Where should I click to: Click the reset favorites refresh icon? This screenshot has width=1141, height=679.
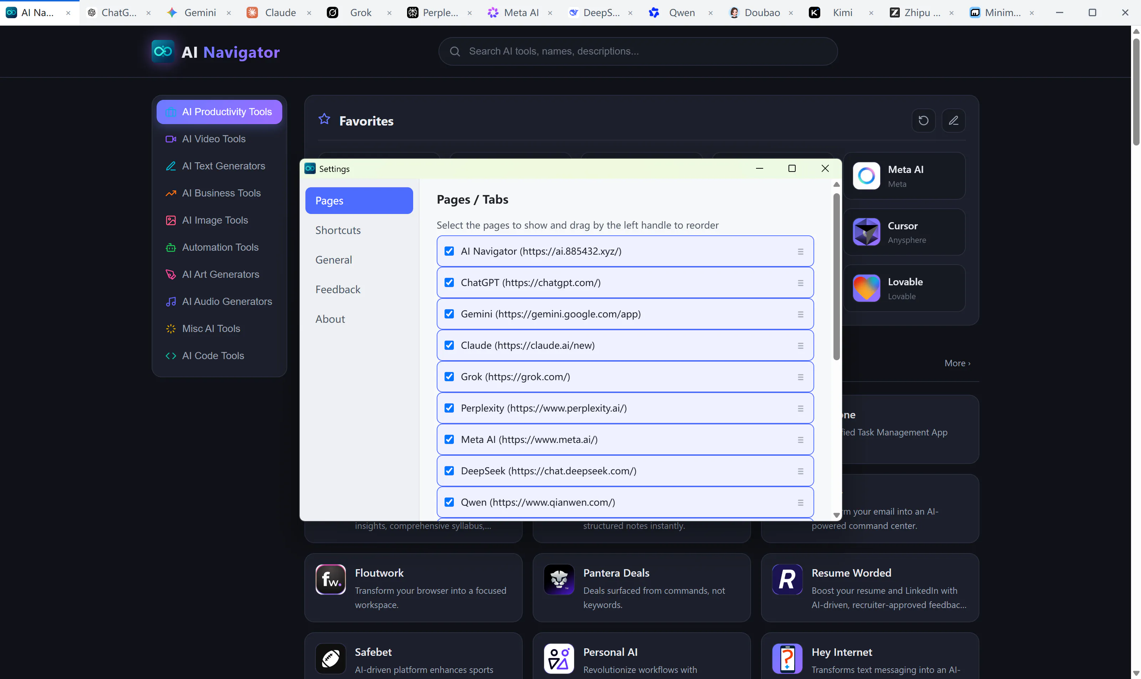(924, 120)
